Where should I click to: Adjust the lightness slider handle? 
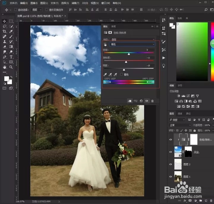pyautogui.click(x=124, y=70)
